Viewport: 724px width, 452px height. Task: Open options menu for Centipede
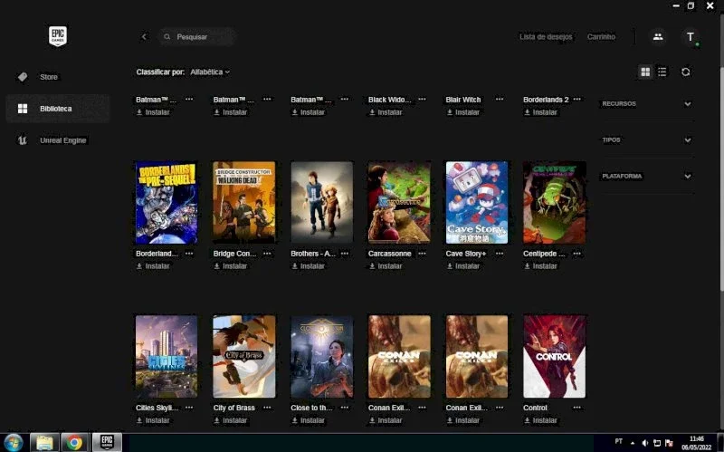[576, 254]
